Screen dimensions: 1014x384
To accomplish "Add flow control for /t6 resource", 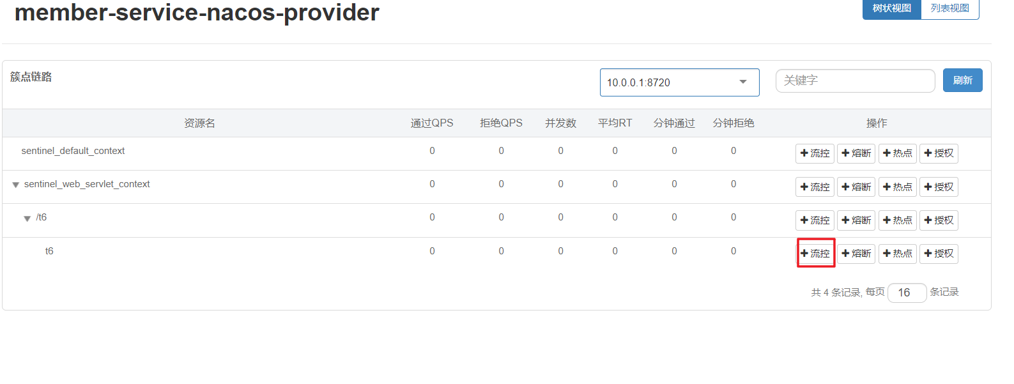I will (815, 220).
